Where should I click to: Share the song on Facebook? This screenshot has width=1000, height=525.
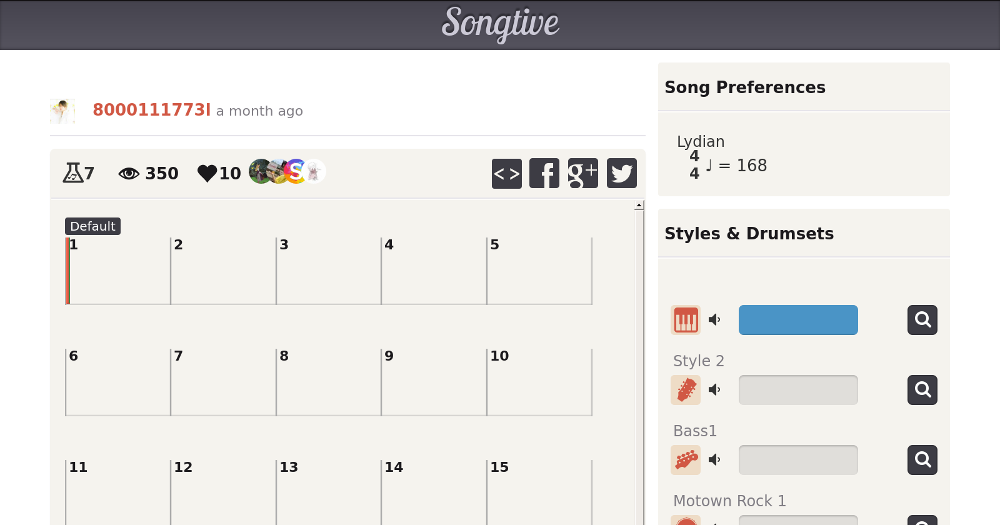click(x=544, y=173)
